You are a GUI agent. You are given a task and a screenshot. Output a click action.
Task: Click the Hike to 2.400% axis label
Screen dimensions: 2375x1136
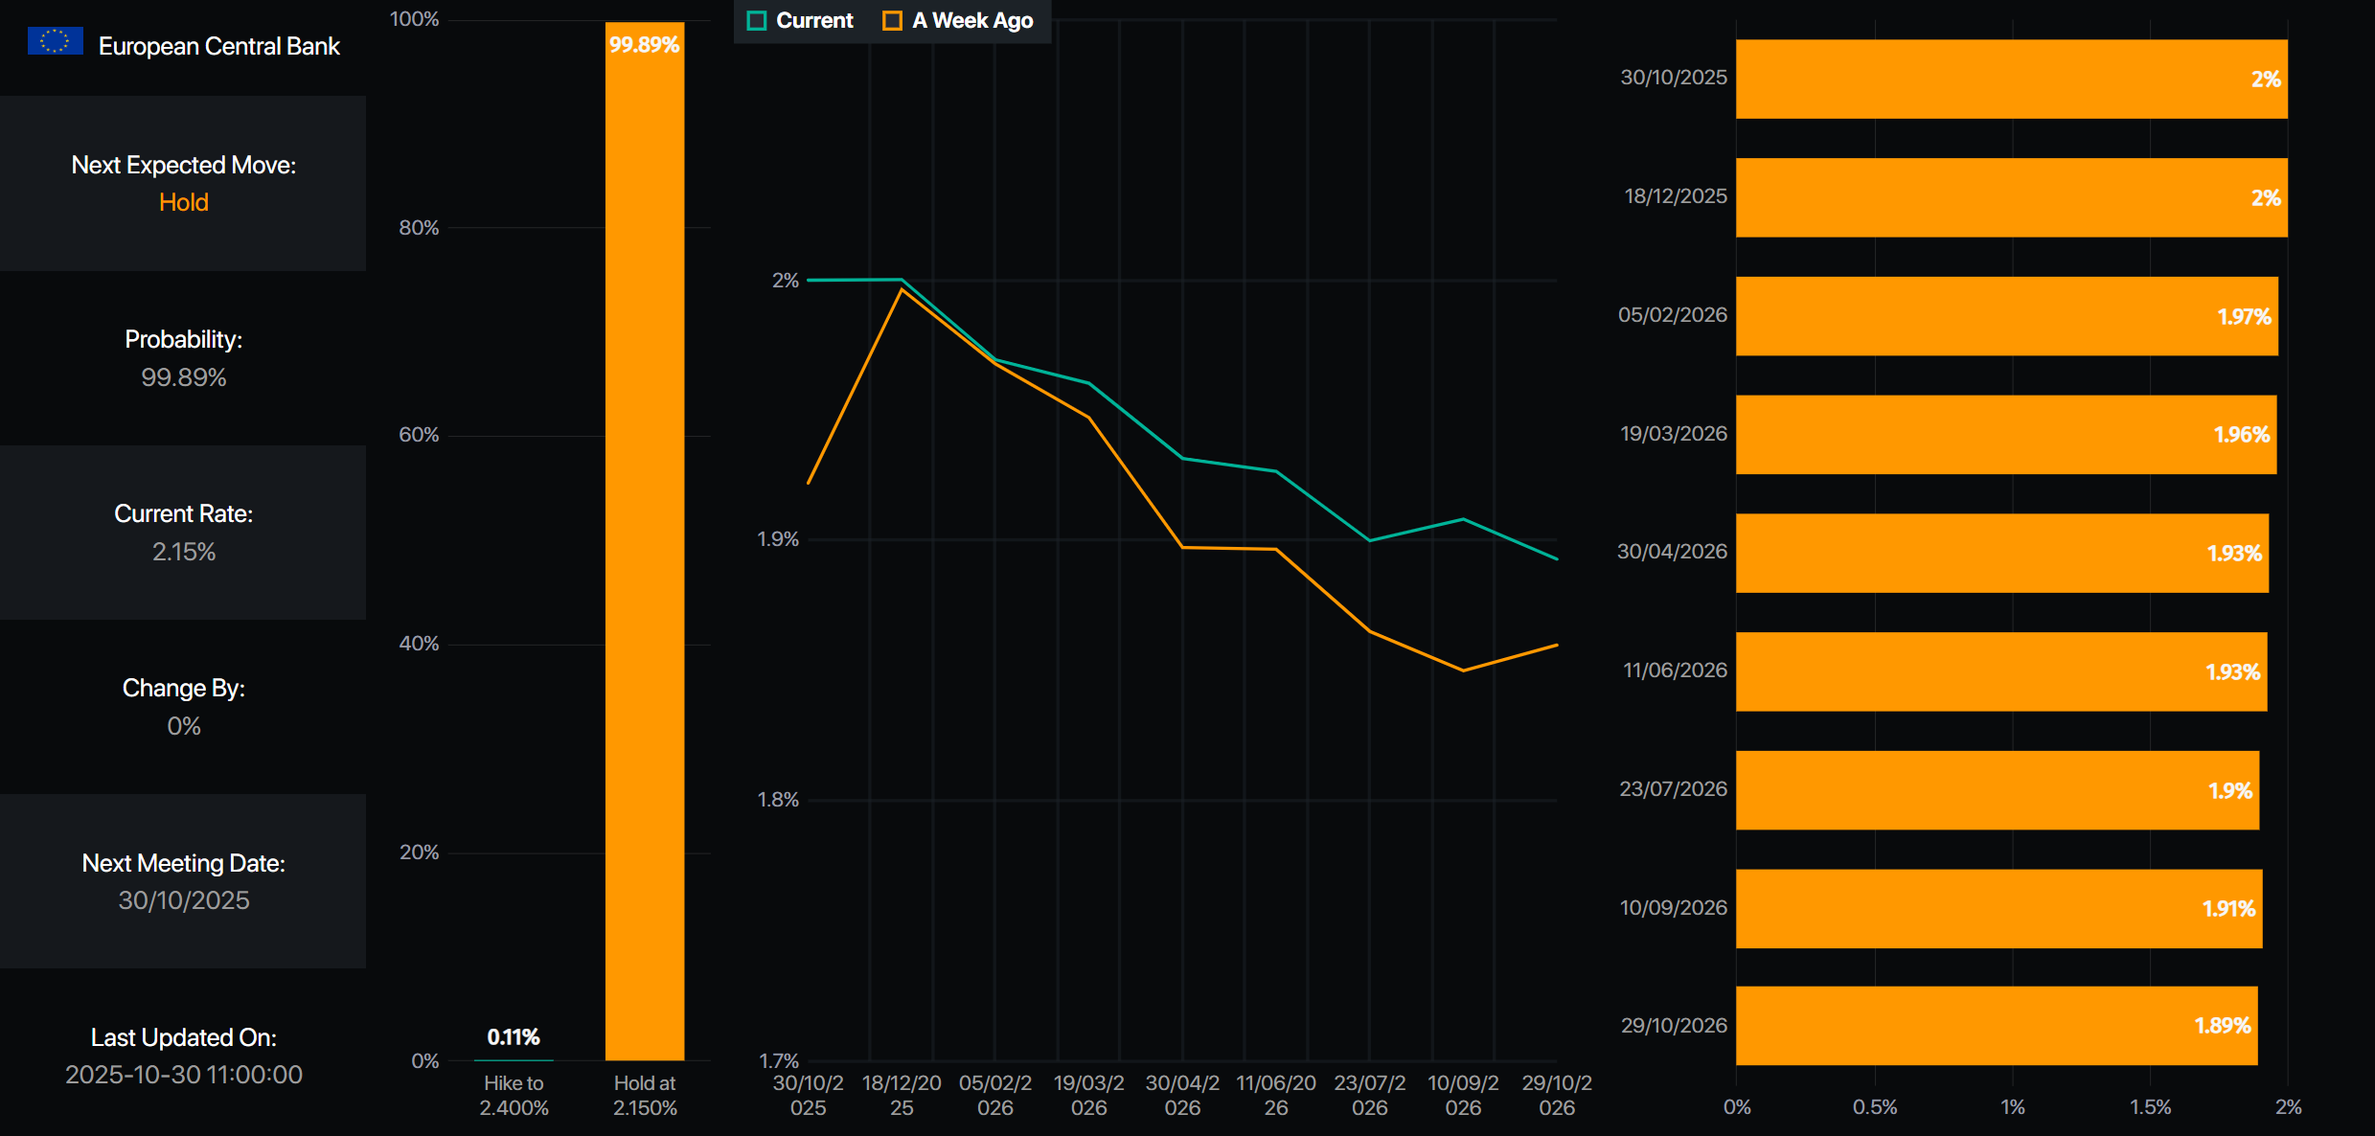click(514, 1095)
